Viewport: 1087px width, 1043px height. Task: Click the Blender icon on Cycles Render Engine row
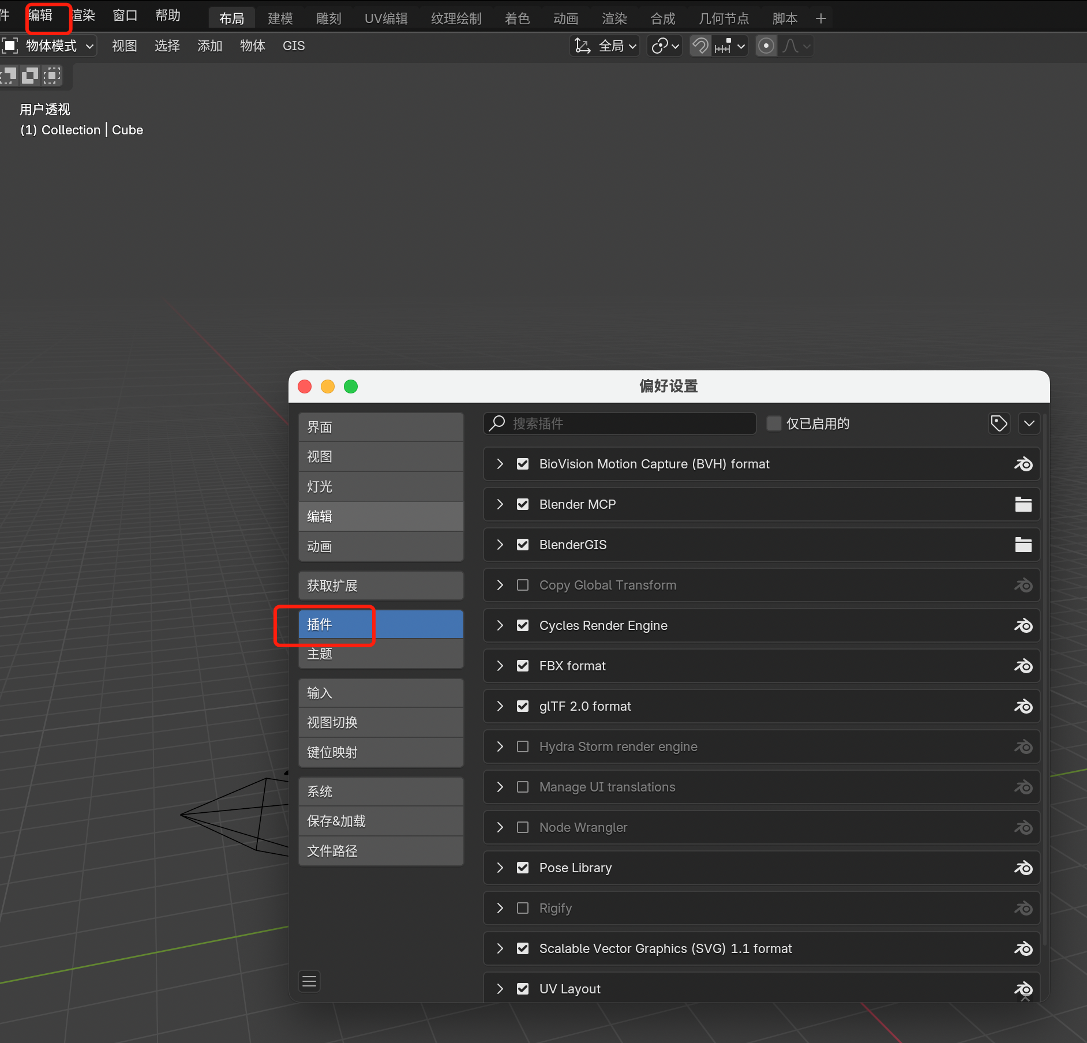point(1023,625)
